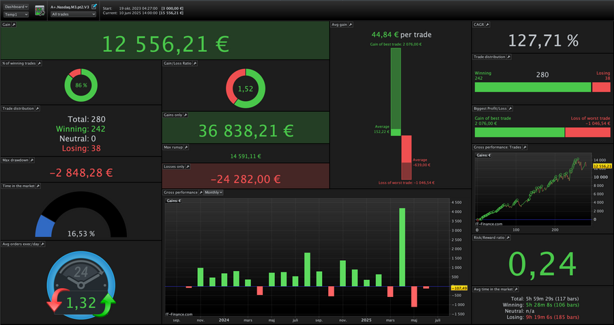Expand the All trades filter dropdown
The height and width of the screenshot is (325, 614).
click(73, 14)
